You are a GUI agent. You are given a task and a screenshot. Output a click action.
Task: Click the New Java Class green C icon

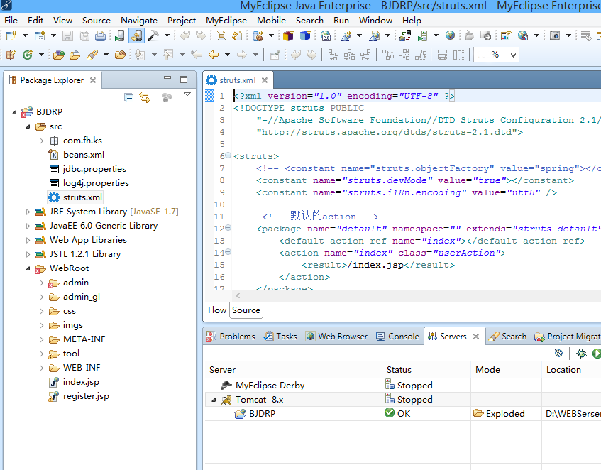point(28,55)
